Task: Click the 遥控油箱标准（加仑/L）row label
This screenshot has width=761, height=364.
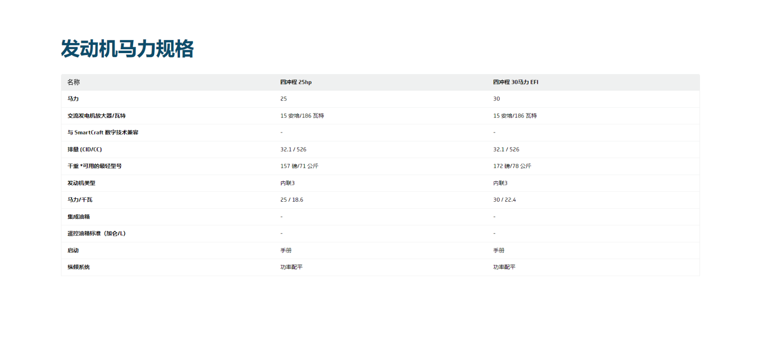Action: [x=97, y=233]
